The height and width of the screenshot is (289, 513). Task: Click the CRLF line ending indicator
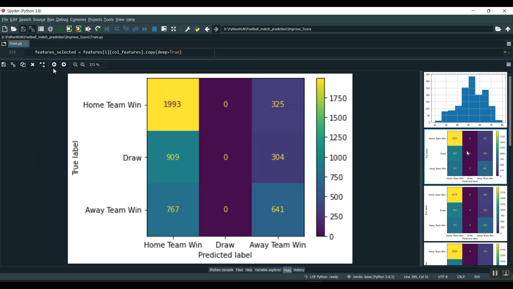click(461, 277)
